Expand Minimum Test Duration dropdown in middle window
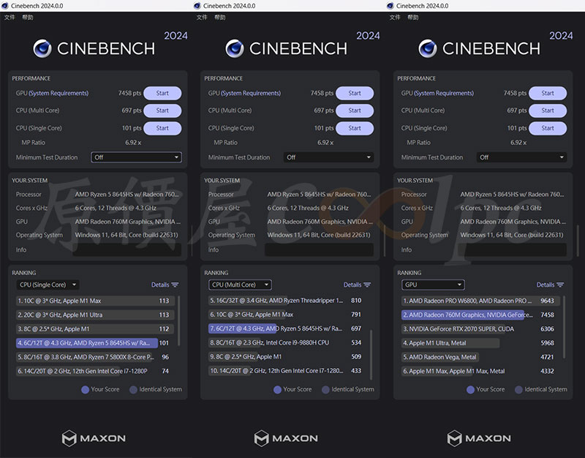This screenshot has height=458, width=585. click(x=328, y=157)
